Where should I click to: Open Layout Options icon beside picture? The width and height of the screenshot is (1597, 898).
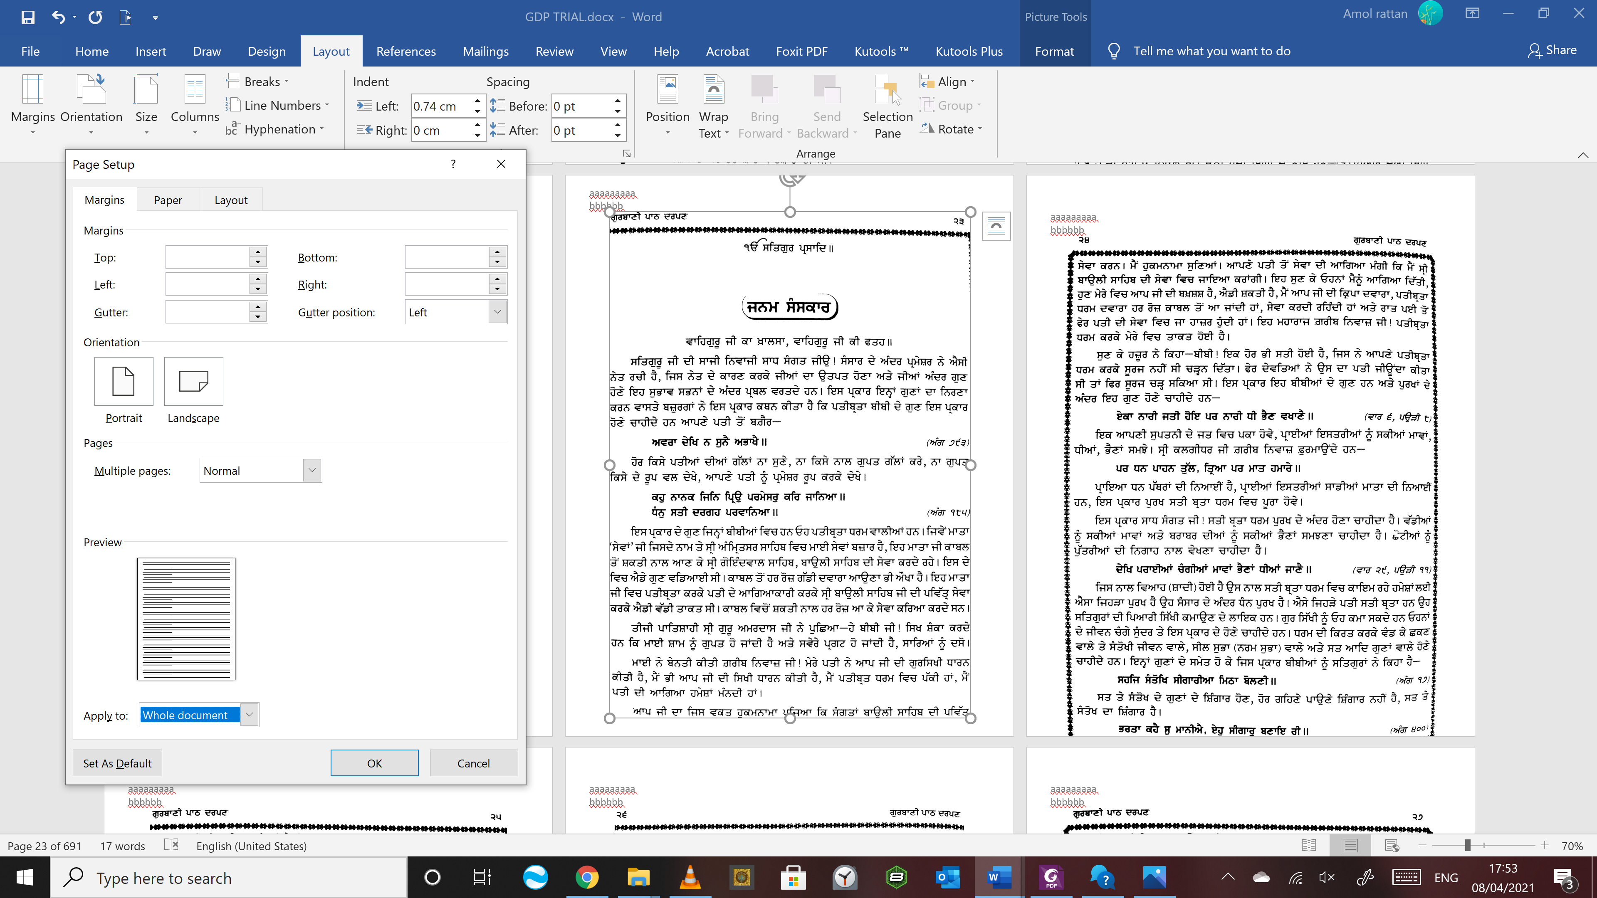[996, 227]
